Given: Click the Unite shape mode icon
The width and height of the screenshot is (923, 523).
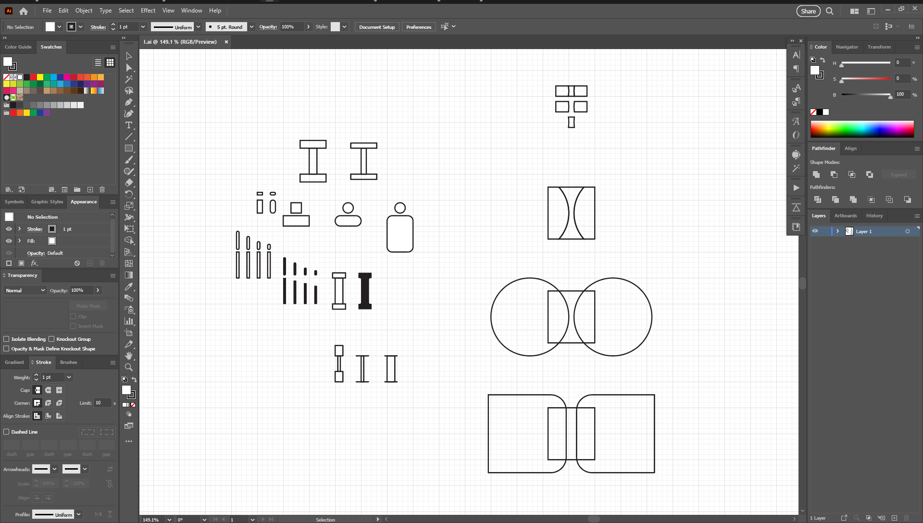Looking at the screenshot, I should click(816, 174).
